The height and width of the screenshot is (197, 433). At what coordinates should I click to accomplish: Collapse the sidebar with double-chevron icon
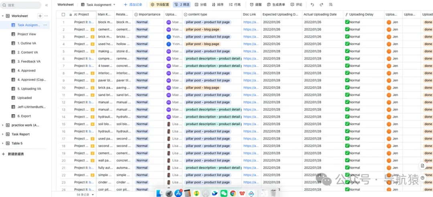47,5
